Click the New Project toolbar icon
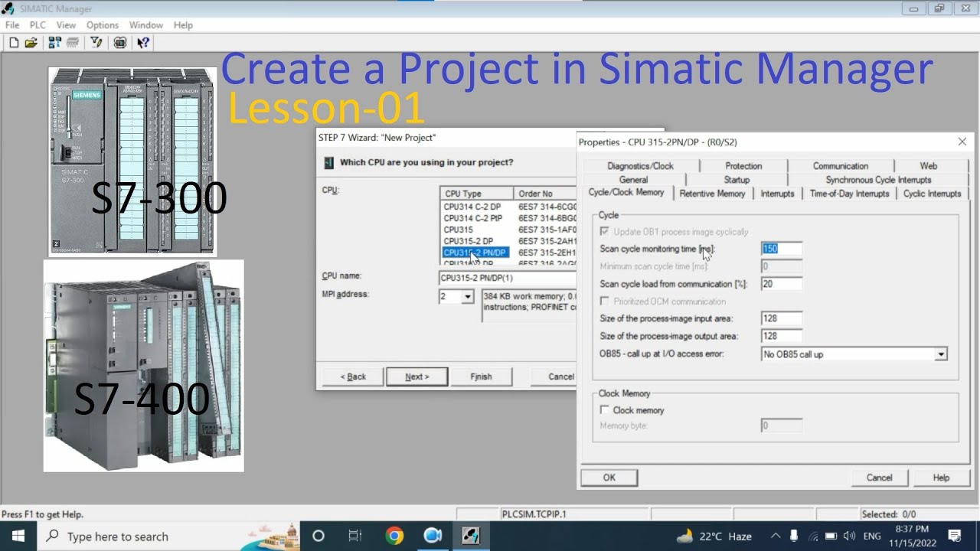The image size is (980, 551). 14,43
